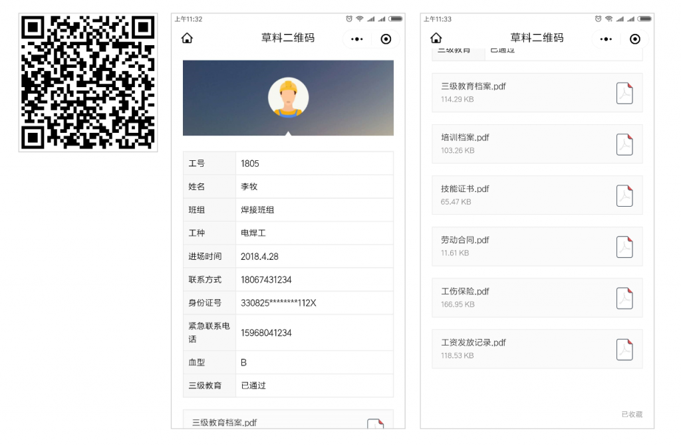Open the 工伤保险.pdf file name

pos(465,291)
